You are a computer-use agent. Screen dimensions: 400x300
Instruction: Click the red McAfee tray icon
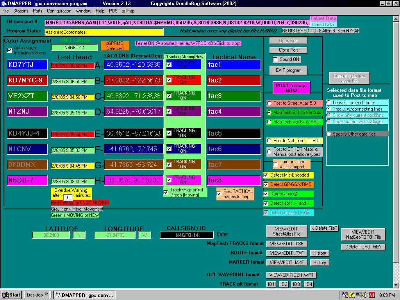[x=372, y=295]
